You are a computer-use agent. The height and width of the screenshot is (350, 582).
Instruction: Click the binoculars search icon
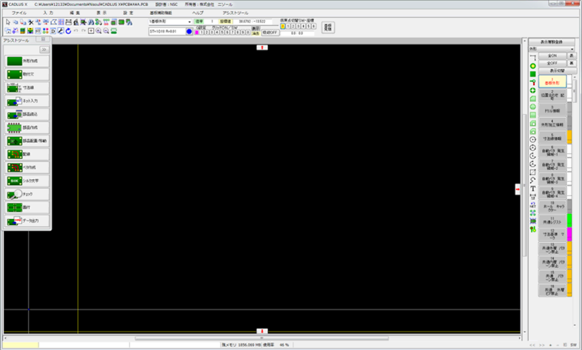pyautogui.click(x=91, y=22)
